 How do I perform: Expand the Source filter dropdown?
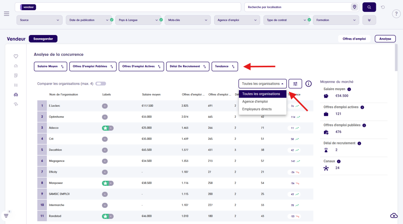(40, 20)
